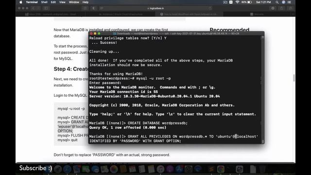
Task: Open the Wi-Fi status menu
Action: coord(237,2)
